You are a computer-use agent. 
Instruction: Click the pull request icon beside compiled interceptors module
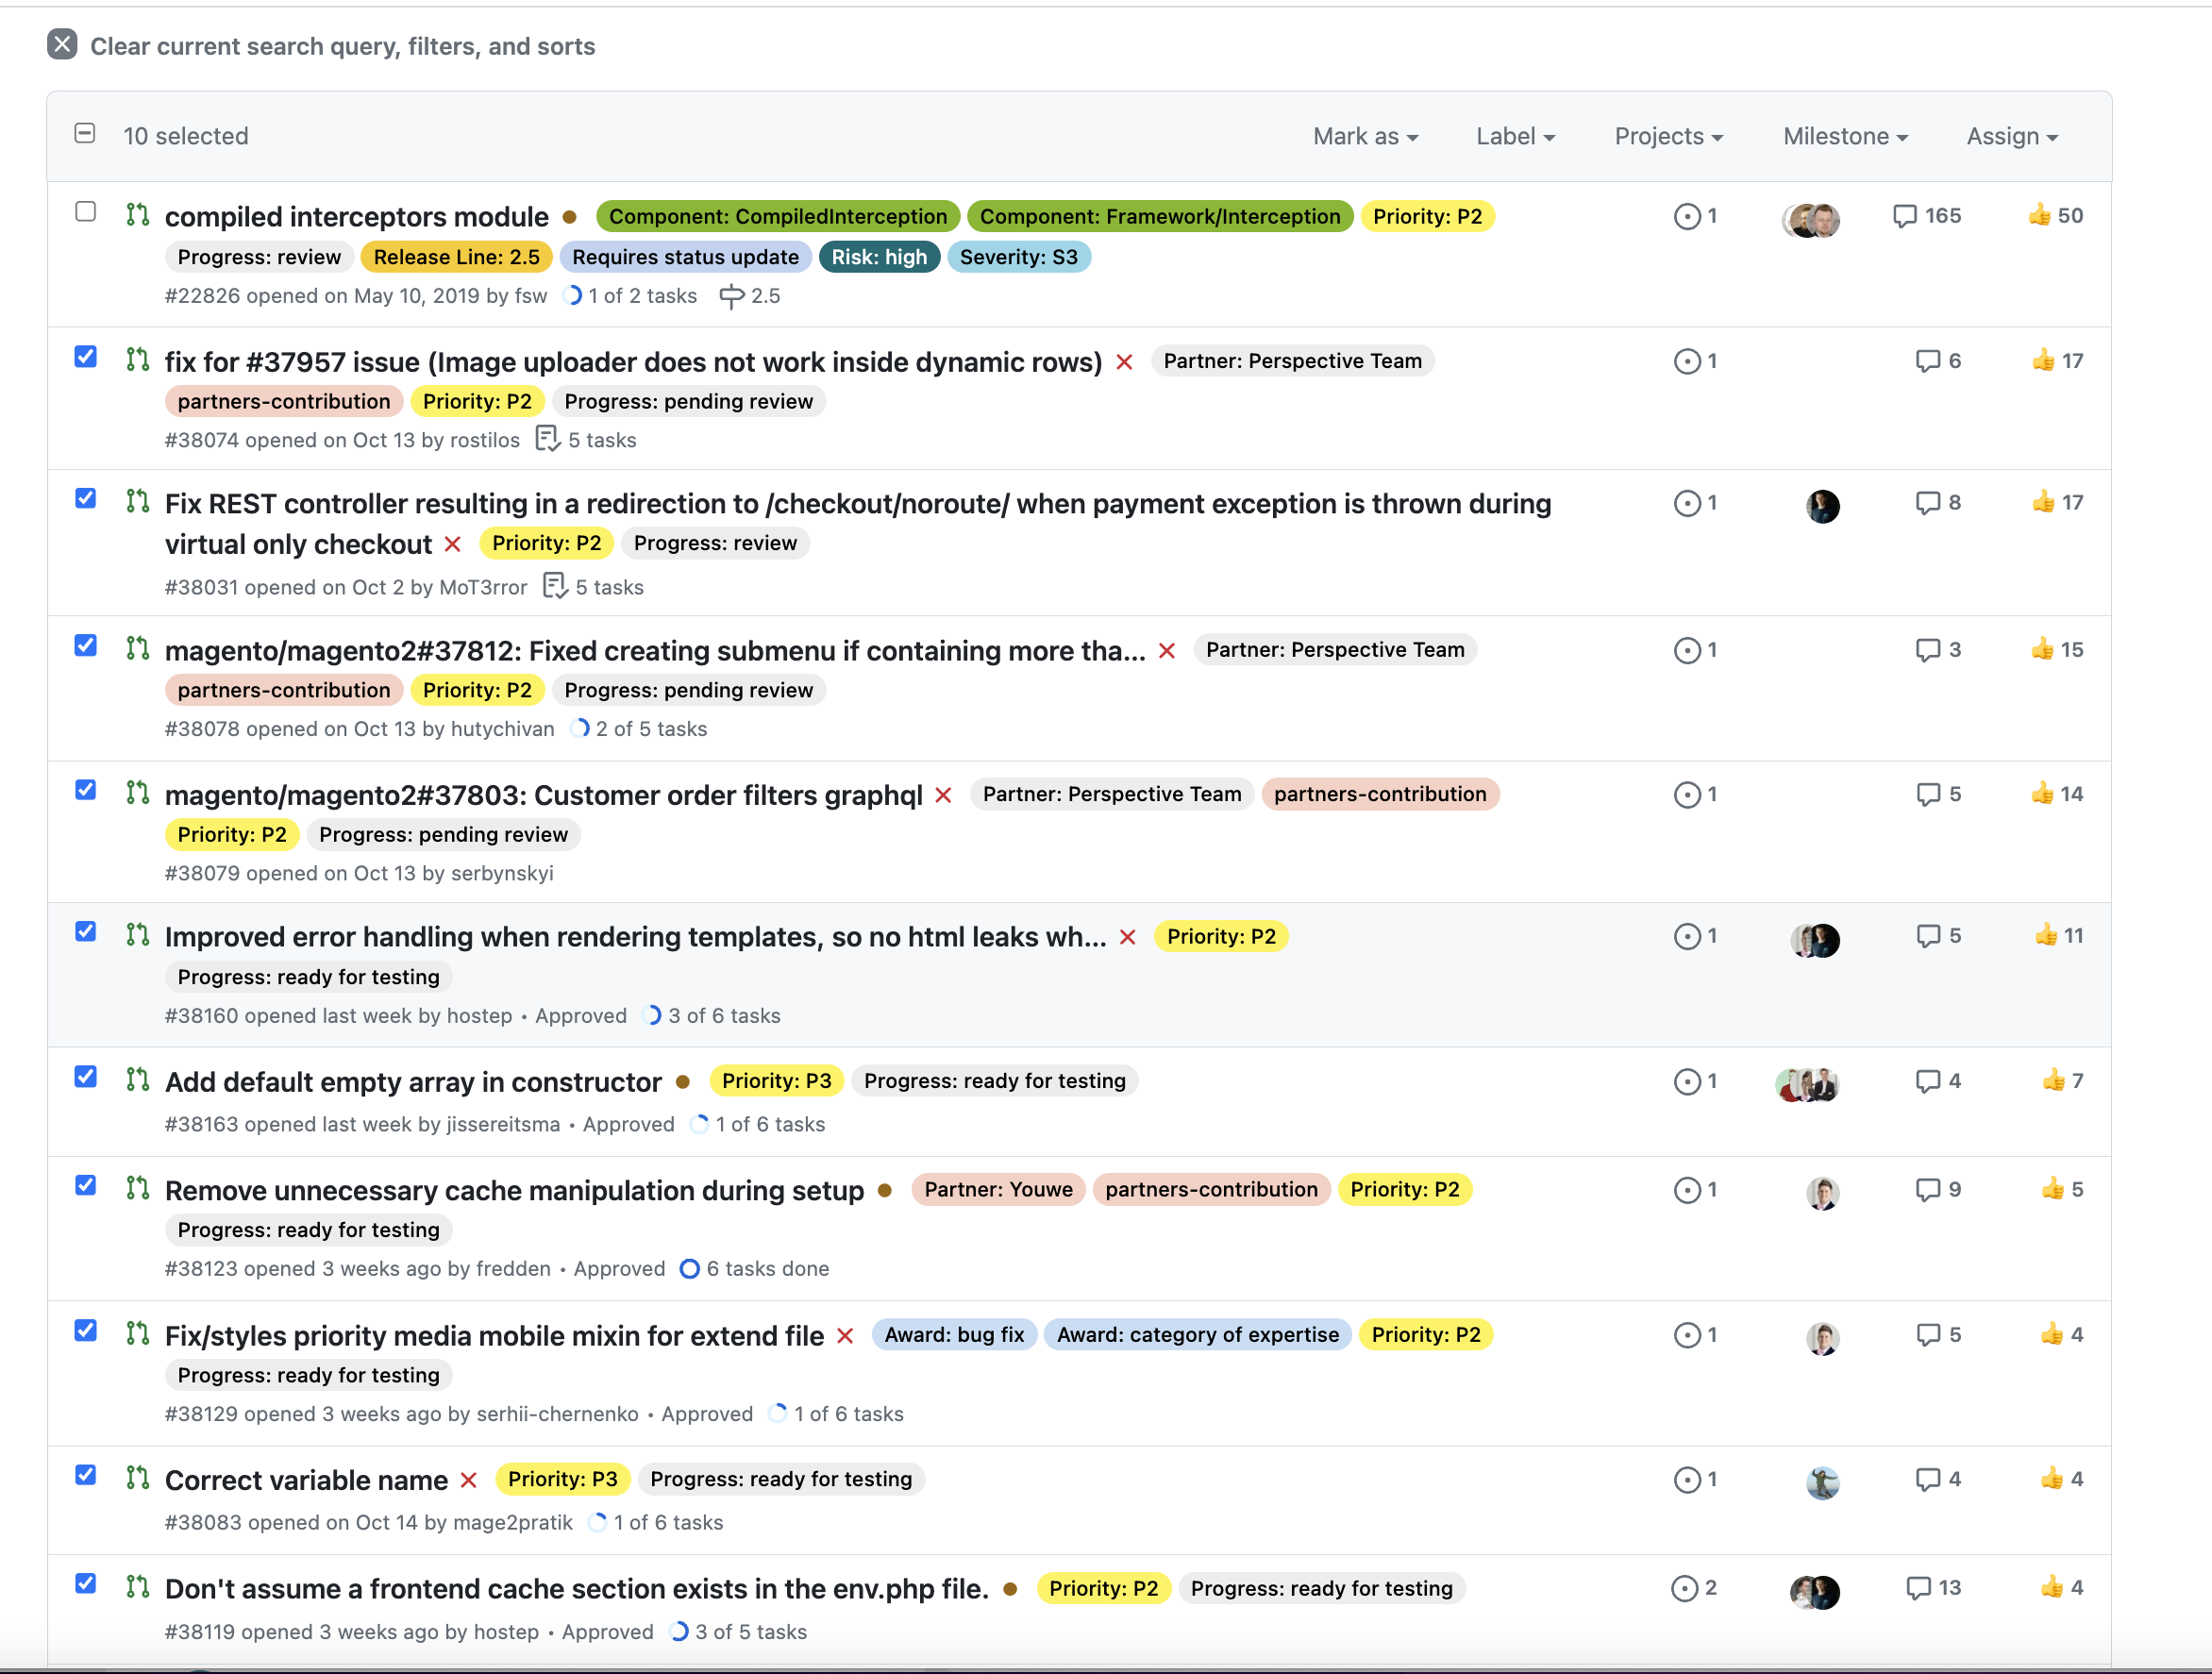pos(137,216)
